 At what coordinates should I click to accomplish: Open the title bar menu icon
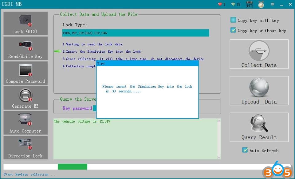coord(273,4)
